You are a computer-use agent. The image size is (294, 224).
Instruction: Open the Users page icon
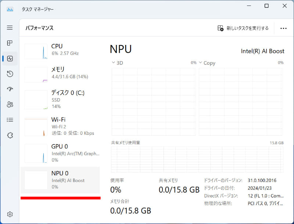click(10, 104)
